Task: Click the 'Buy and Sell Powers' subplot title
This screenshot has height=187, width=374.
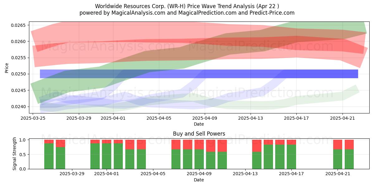Action: pyautogui.click(x=199, y=134)
